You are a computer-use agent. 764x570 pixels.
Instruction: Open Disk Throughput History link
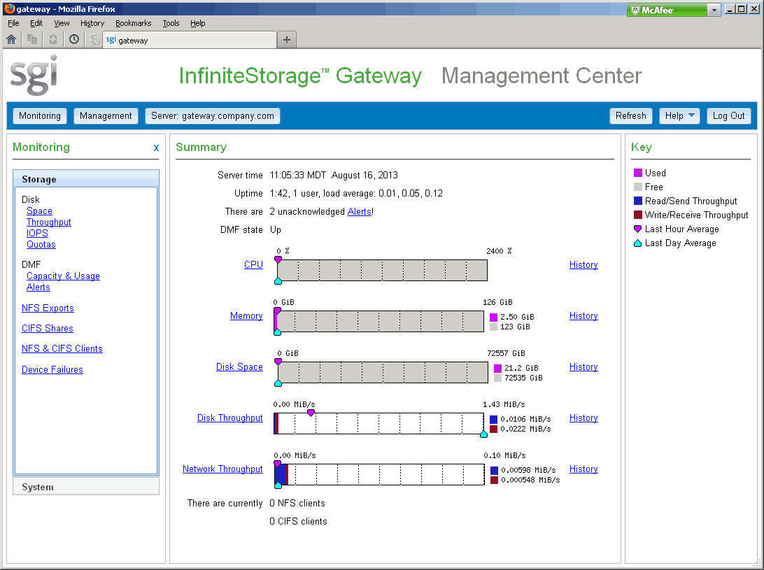(583, 418)
